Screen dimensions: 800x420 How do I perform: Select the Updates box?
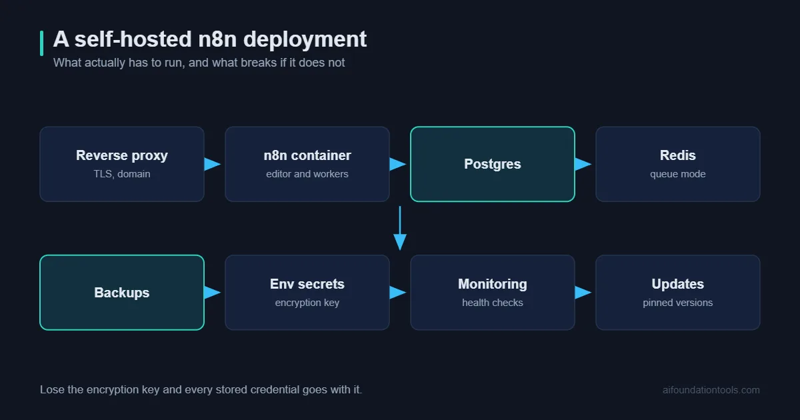pos(678,293)
